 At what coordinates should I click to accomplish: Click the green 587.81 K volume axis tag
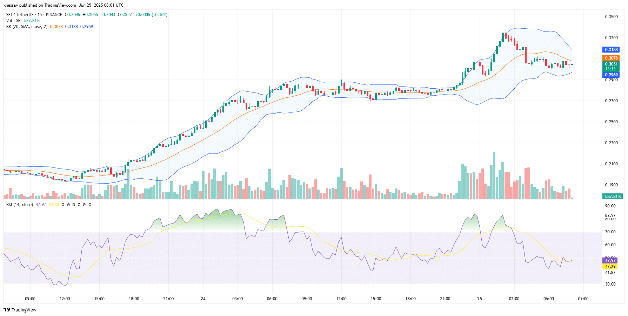(x=613, y=197)
